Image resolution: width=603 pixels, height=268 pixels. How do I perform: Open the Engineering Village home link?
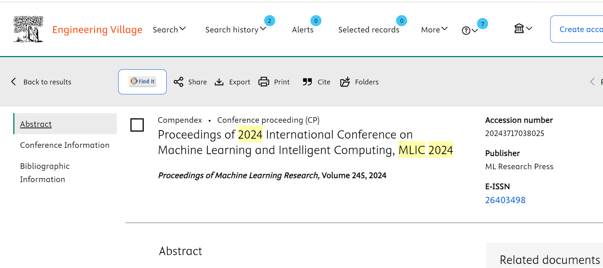click(97, 29)
